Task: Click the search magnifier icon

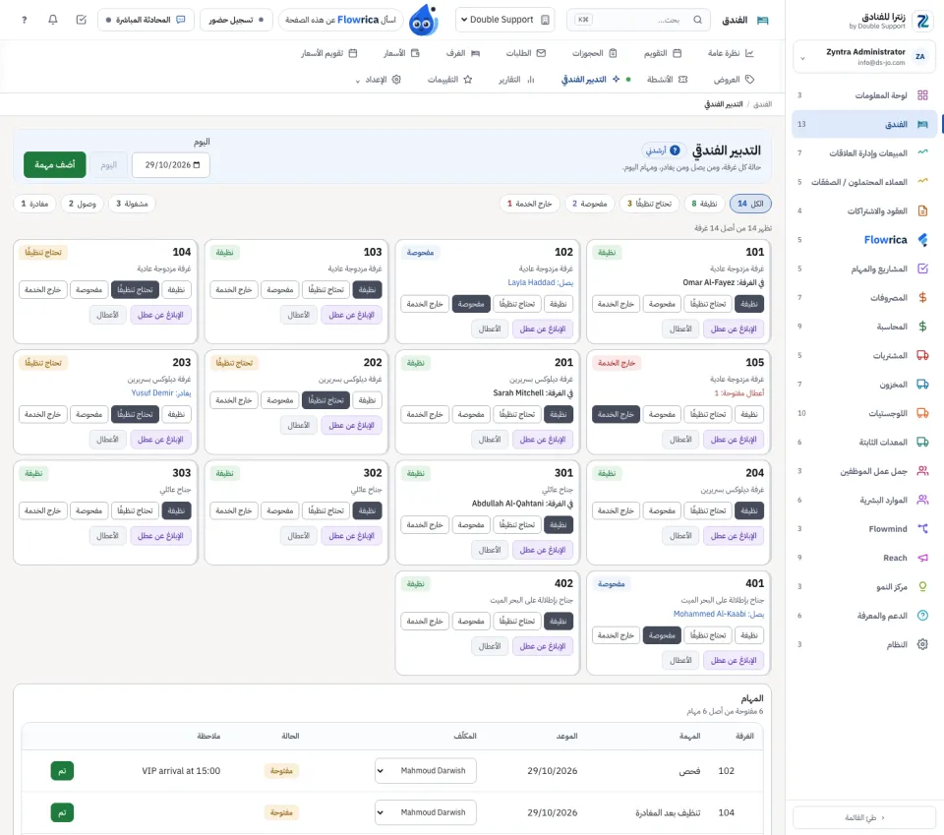Action: (697, 20)
